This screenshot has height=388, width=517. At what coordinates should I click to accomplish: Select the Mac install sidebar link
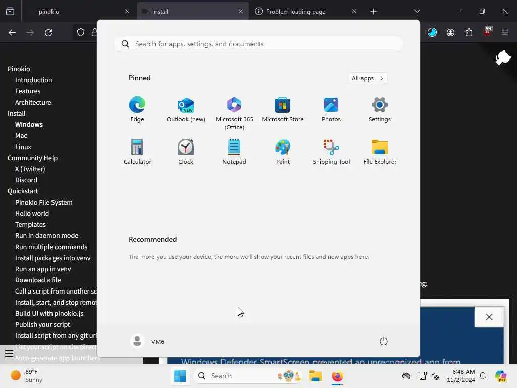tap(21, 135)
